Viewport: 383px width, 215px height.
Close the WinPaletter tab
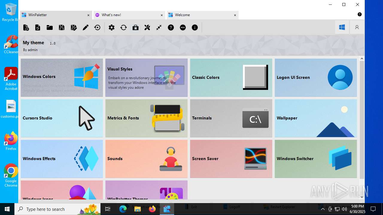[x=88, y=15]
